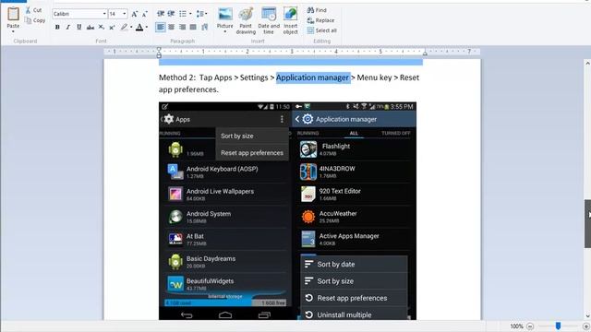
Task: Click Replace in the Editing group
Action: tap(320, 20)
